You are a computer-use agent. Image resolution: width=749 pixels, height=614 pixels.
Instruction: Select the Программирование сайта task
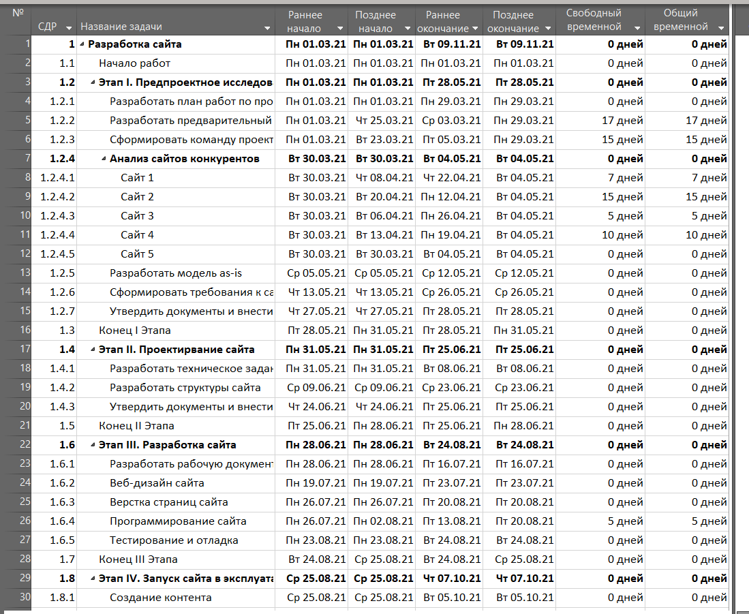click(178, 521)
